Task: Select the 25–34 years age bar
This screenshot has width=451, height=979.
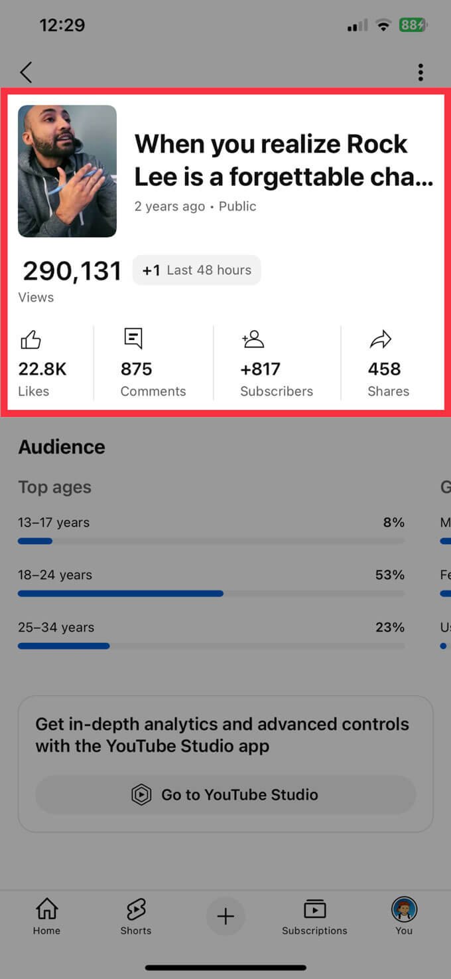Action: point(211,646)
